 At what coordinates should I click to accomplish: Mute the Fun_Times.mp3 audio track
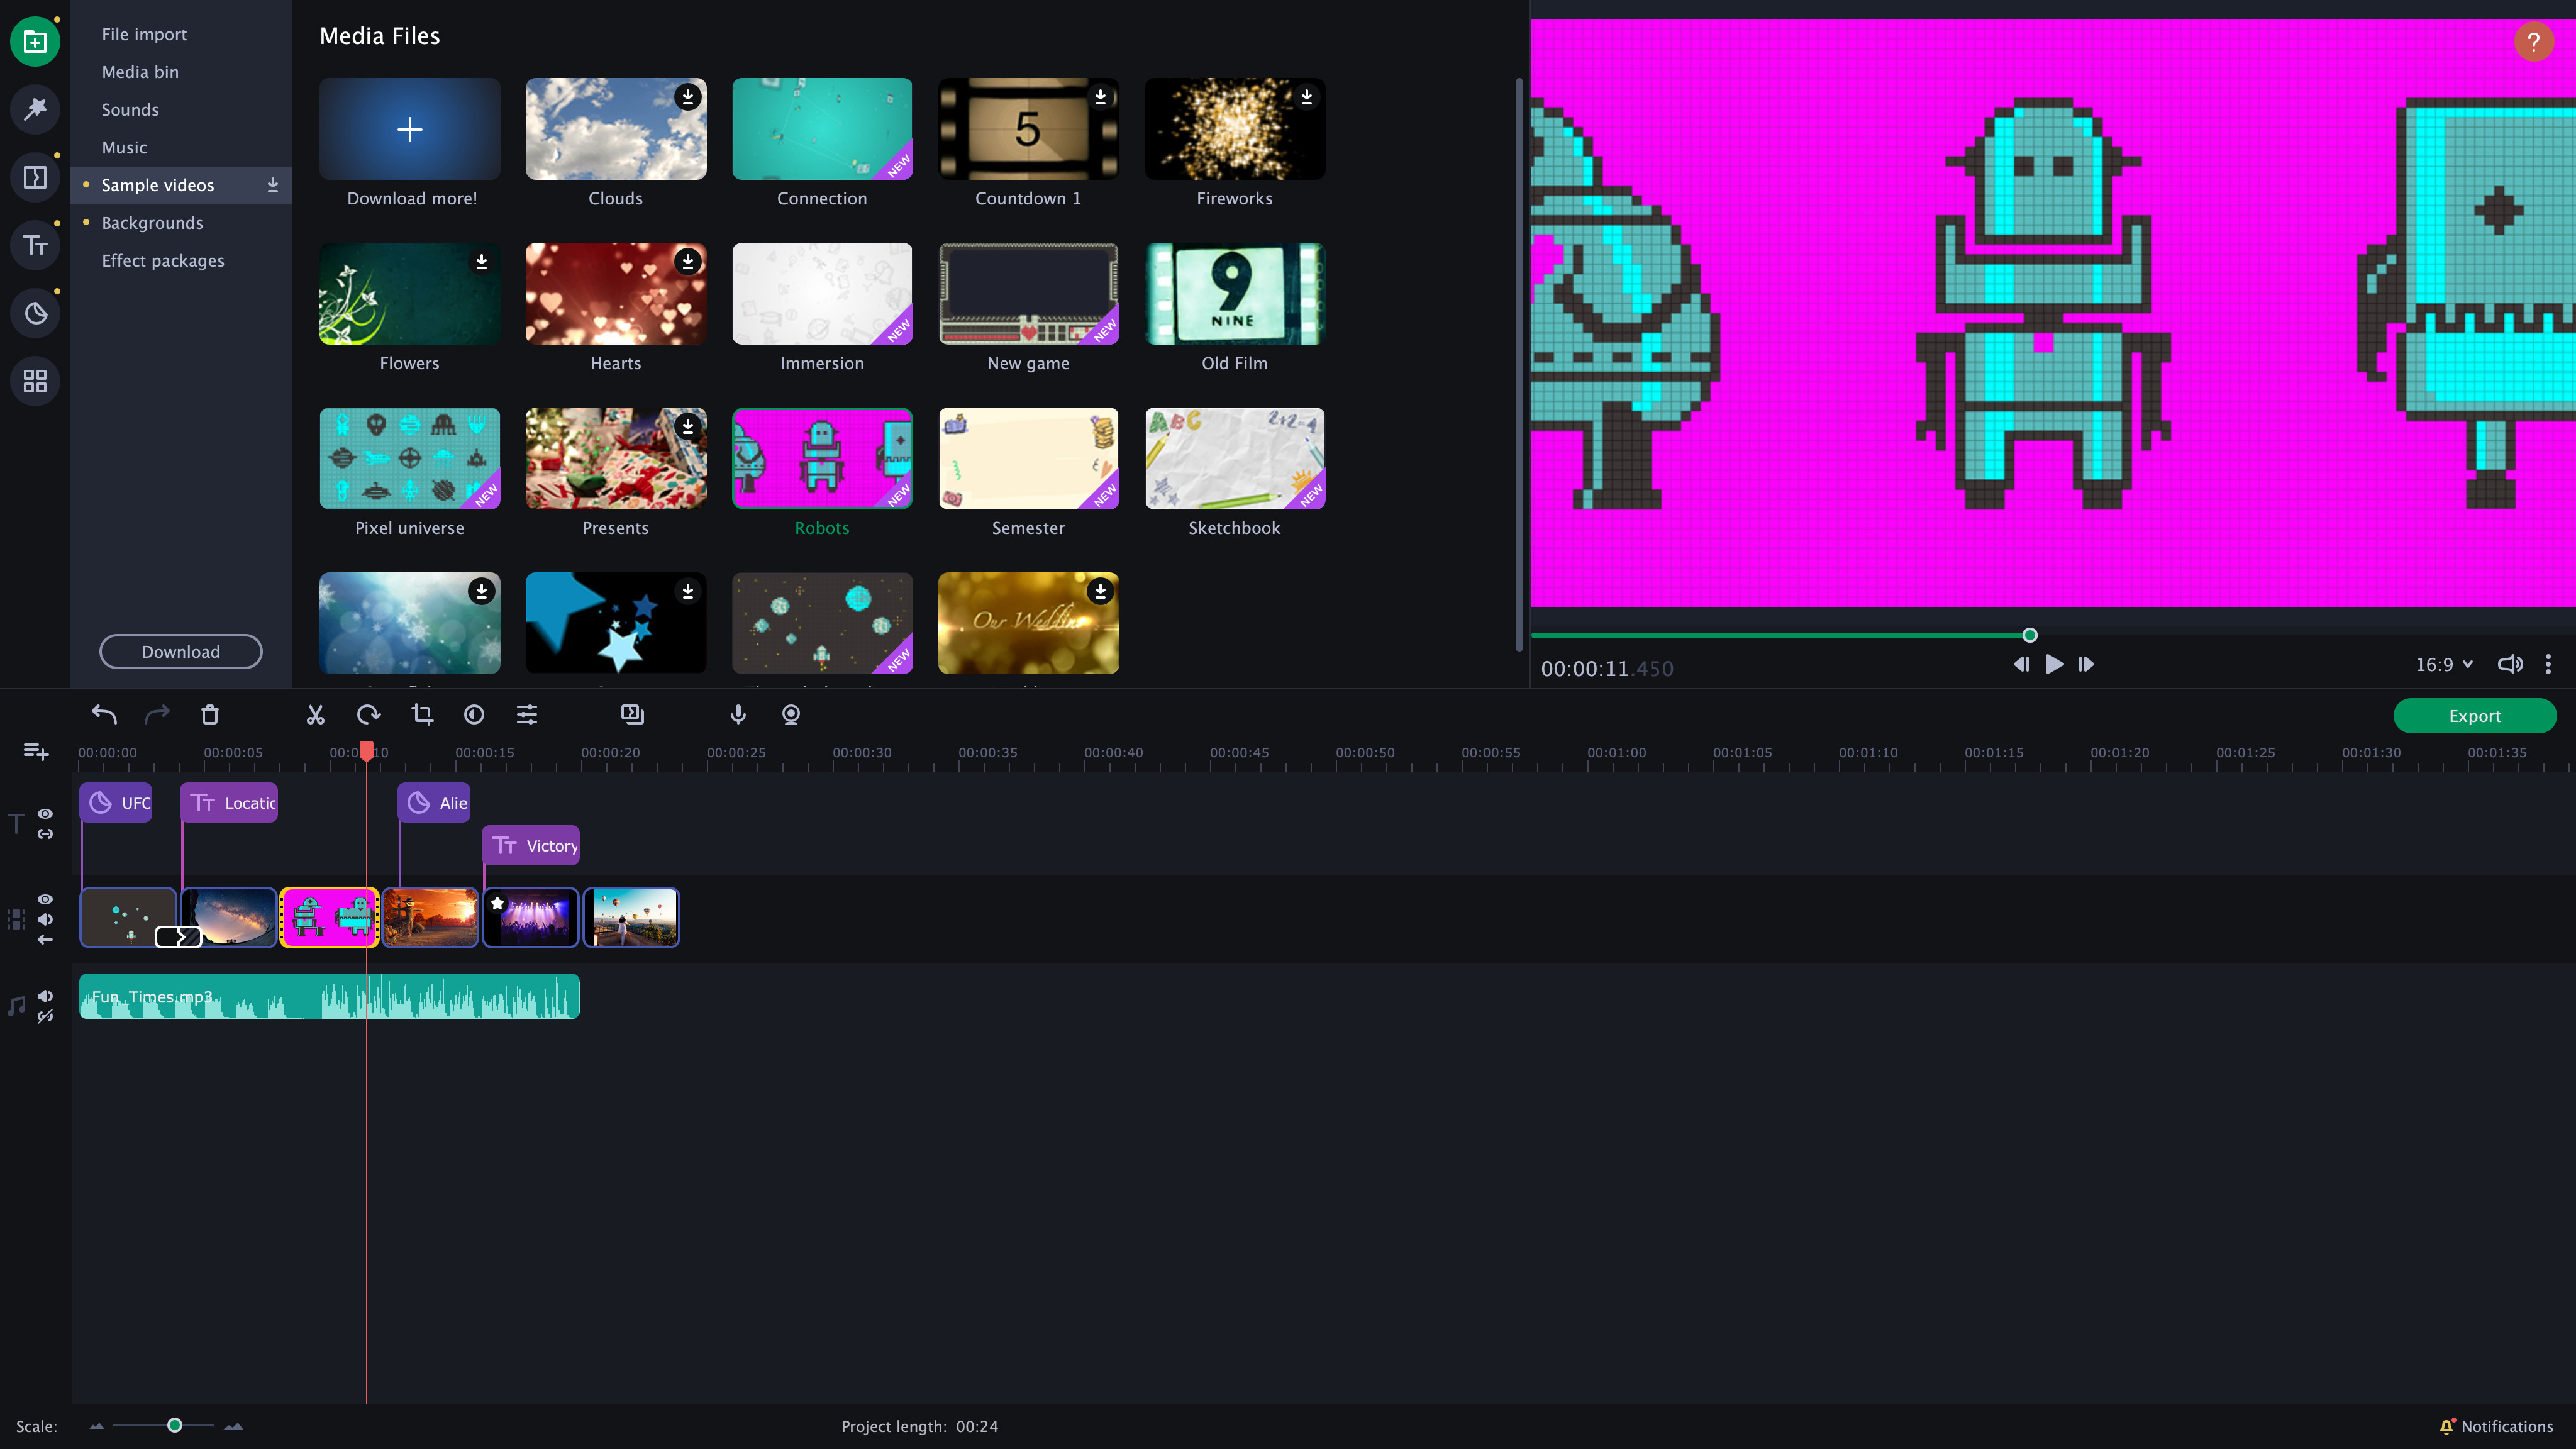point(45,995)
